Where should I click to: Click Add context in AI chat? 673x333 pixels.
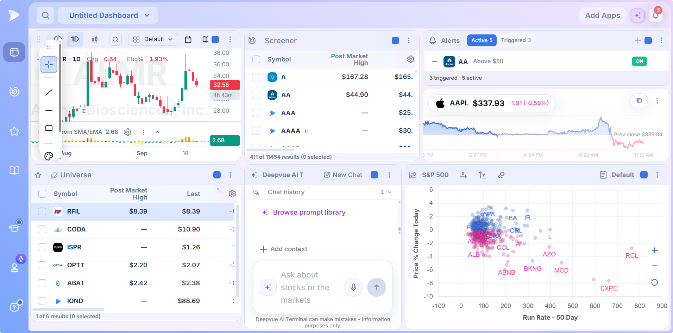click(x=284, y=249)
